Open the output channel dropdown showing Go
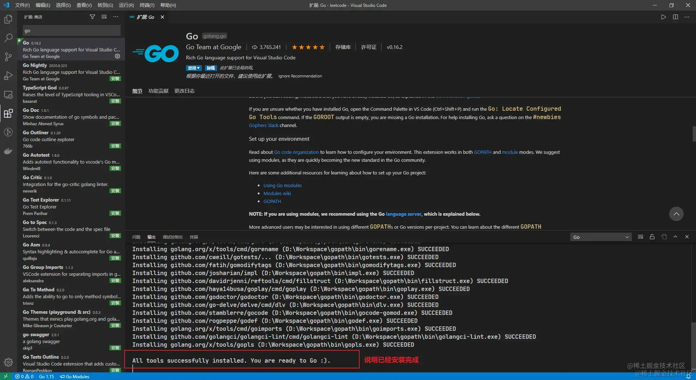The image size is (696, 380). [601, 237]
